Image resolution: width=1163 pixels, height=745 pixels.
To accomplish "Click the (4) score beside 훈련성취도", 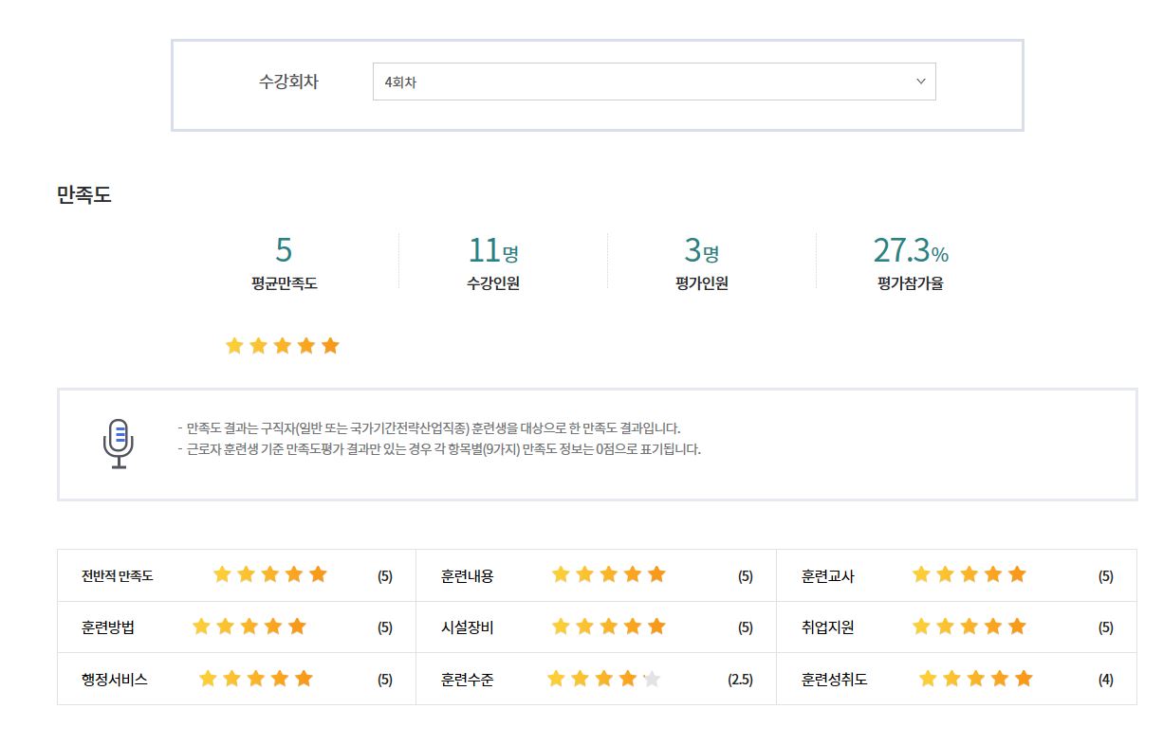I will [1105, 680].
